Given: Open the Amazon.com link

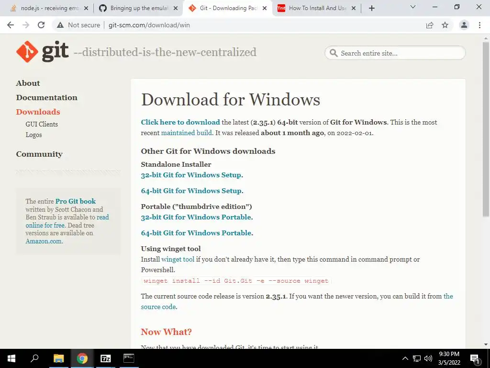Looking at the screenshot, I should pos(44,241).
